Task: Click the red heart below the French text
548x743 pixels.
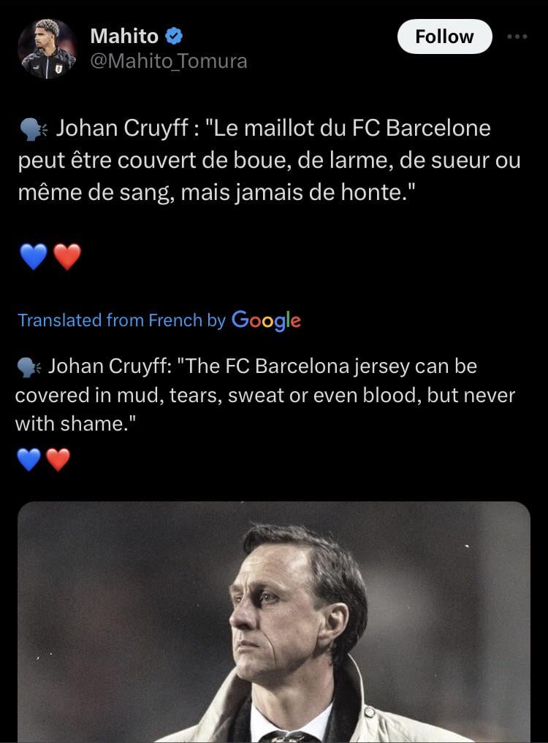Action: [67, 256]
